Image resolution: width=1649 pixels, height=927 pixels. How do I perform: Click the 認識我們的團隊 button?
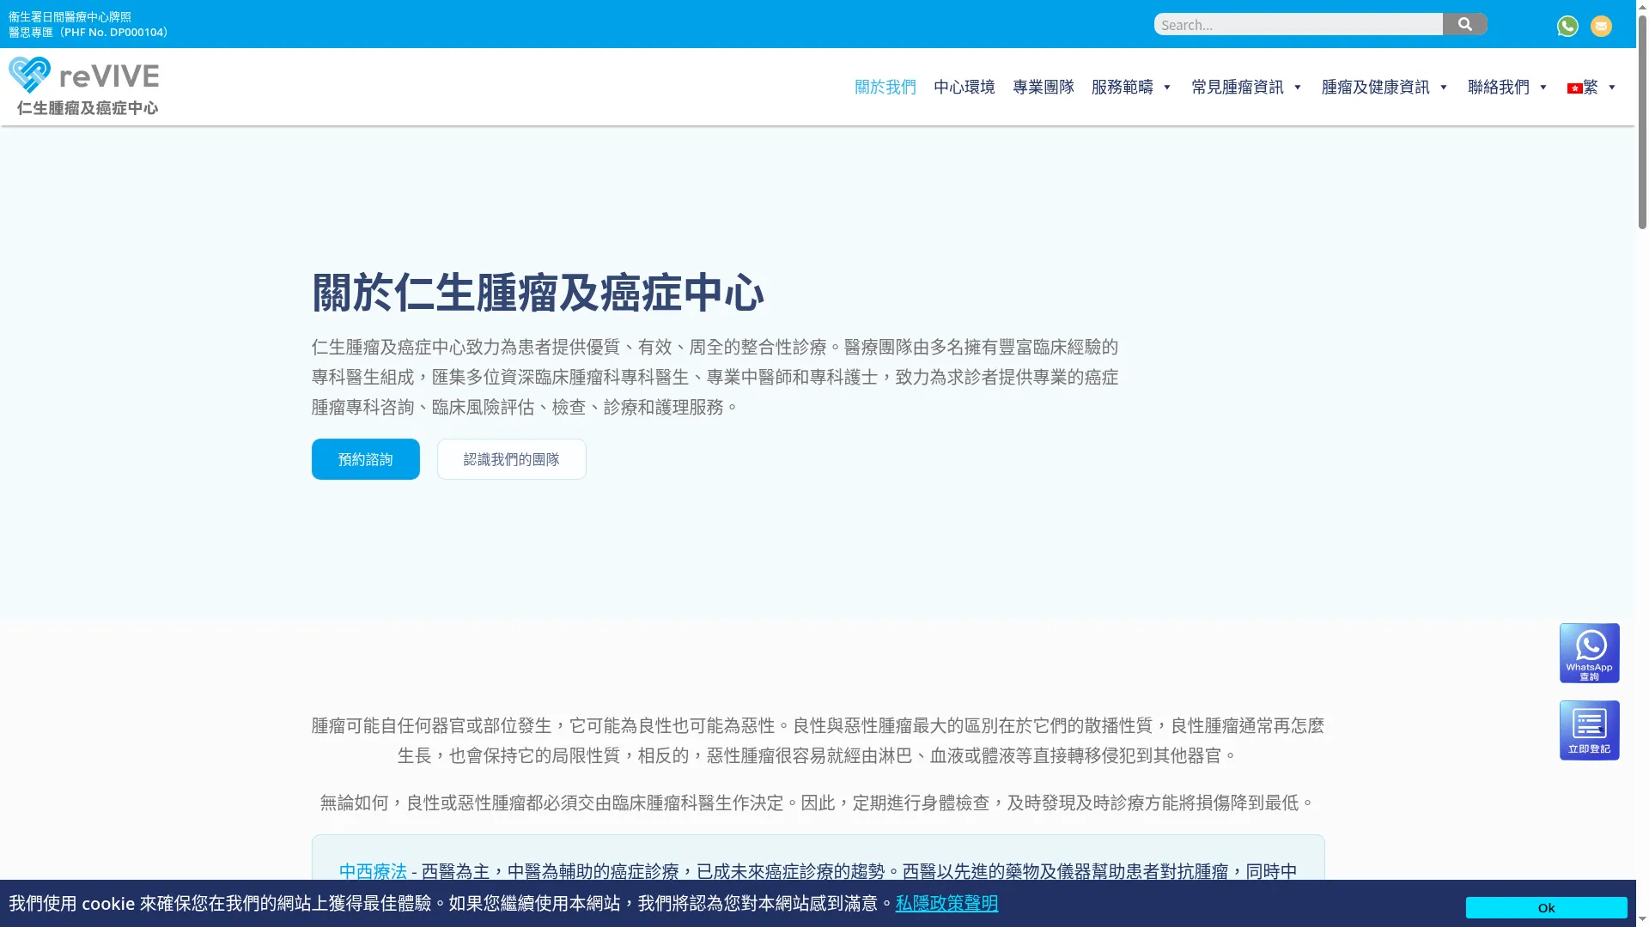(x=511, y=459)
